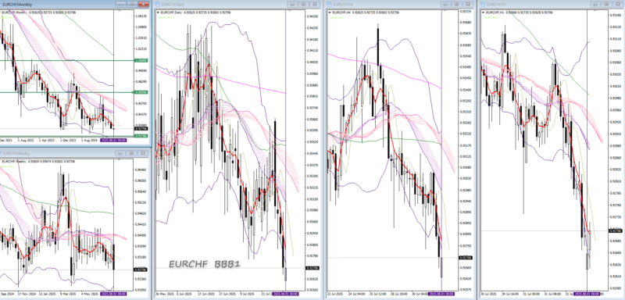625x300 pixels.
Task: Maximize the EURCHF,Monthly chart window
Action: pyautogui.click(x=132, y=4)
